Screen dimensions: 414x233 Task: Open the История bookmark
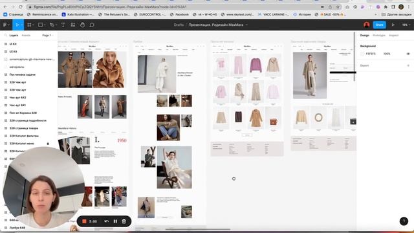point(302,14)
